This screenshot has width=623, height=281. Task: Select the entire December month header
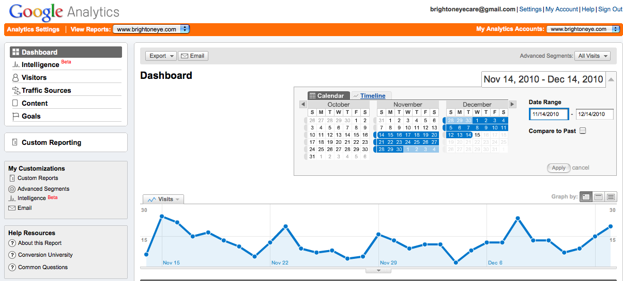[x=477, y=104]
